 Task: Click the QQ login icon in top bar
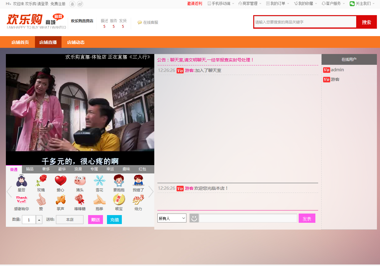click(72, 4)
